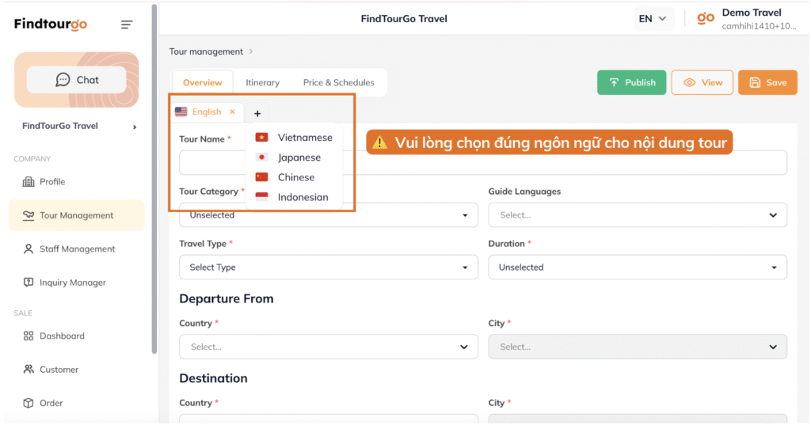Switch to Price & Schedules tab
Image resolution: width=811 pixels, height=425 pixels.
coord(338,82)
